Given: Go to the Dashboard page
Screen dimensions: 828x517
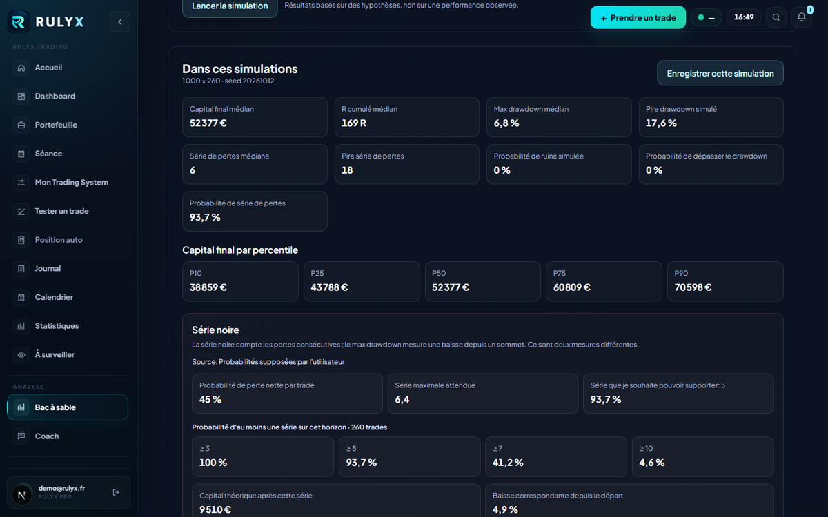Looking at the screenshot, I should tap(68, 97).
